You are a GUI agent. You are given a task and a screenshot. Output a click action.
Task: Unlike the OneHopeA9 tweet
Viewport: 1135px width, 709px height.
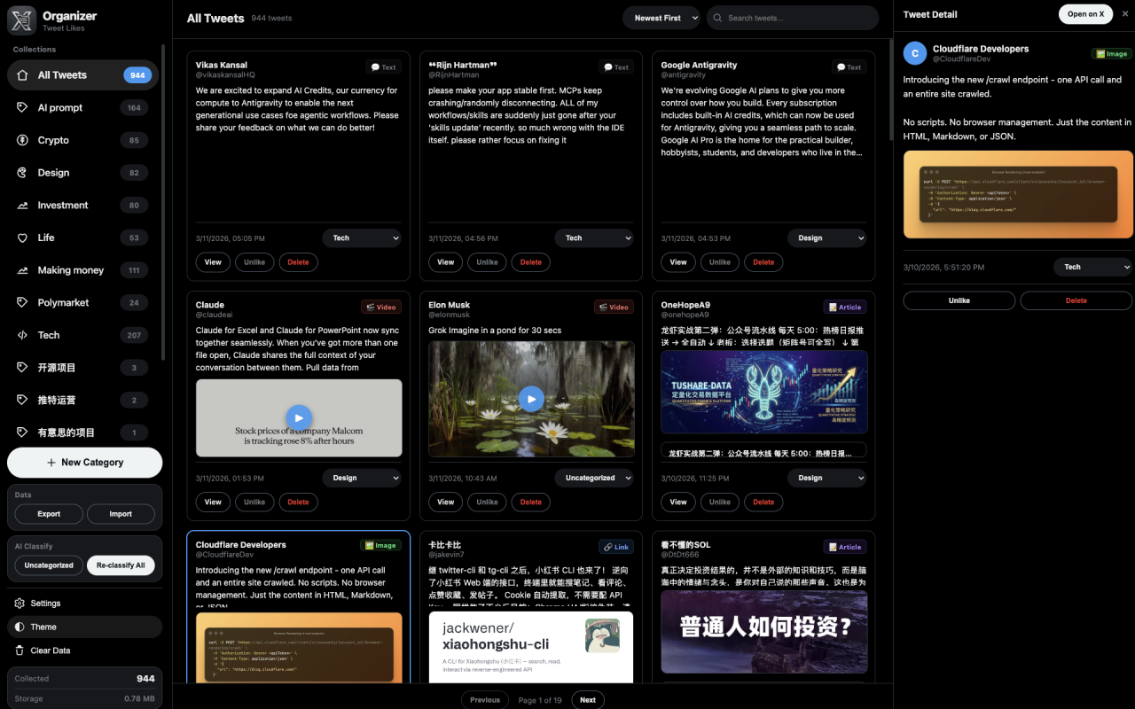720,502
